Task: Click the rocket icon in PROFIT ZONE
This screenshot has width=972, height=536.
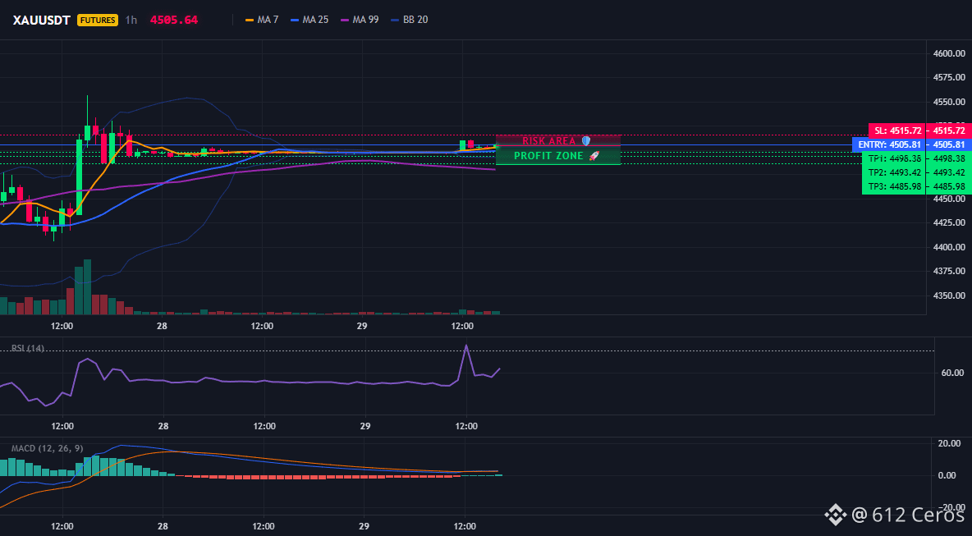Action: [x=594, y=156]
